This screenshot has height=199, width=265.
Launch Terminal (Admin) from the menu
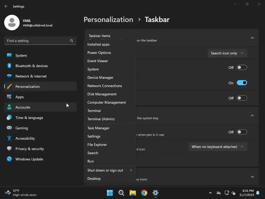coord(110,119)
